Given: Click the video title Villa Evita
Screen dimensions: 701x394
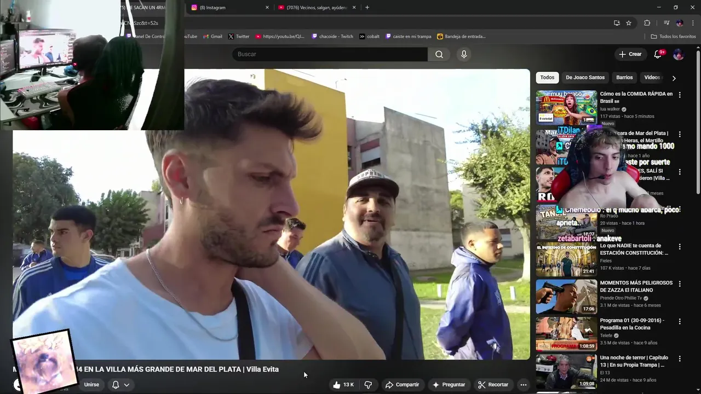Looking at the screenshot, I should [x=146, y=369].
